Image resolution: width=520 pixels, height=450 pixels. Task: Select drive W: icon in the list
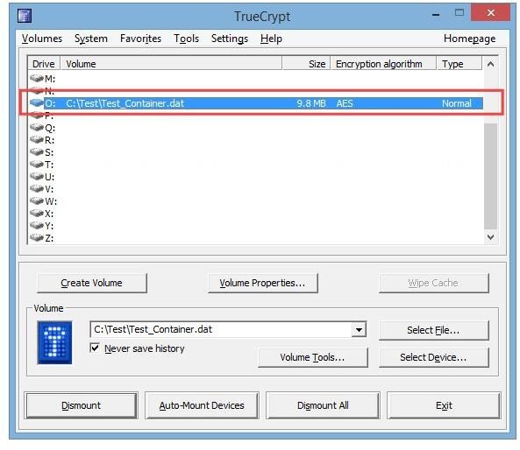pyautogui.click(x=37, y=201)
